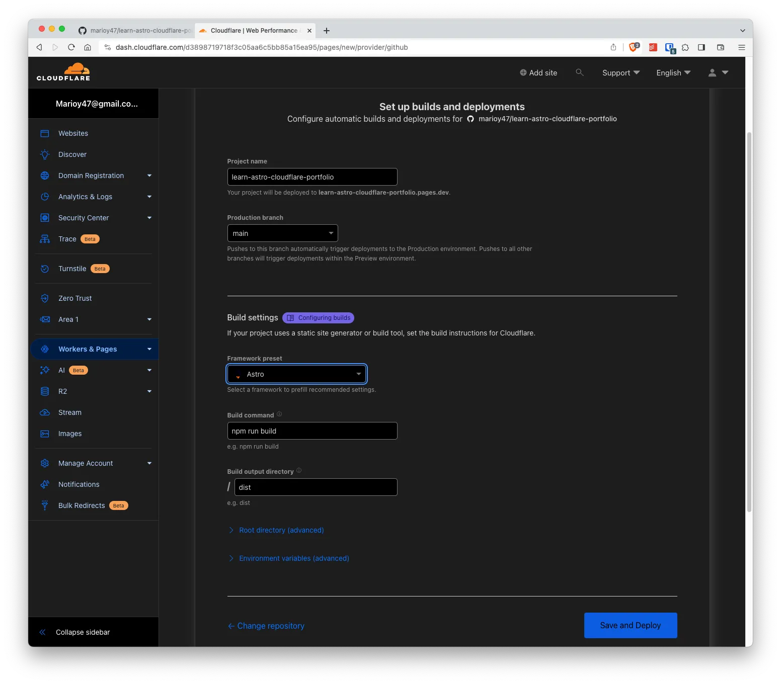
Task: Open Websites in the sidebar
Action: click(73, 133)
